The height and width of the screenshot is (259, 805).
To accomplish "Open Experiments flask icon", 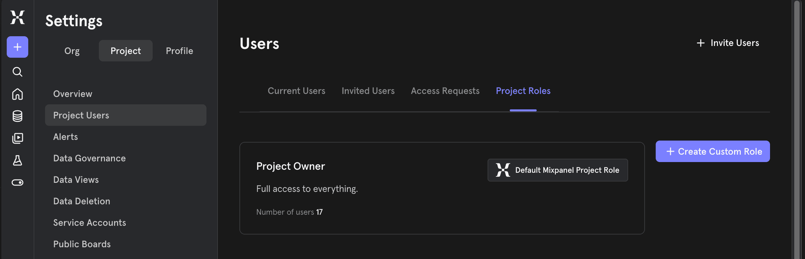I will point(17,160).
